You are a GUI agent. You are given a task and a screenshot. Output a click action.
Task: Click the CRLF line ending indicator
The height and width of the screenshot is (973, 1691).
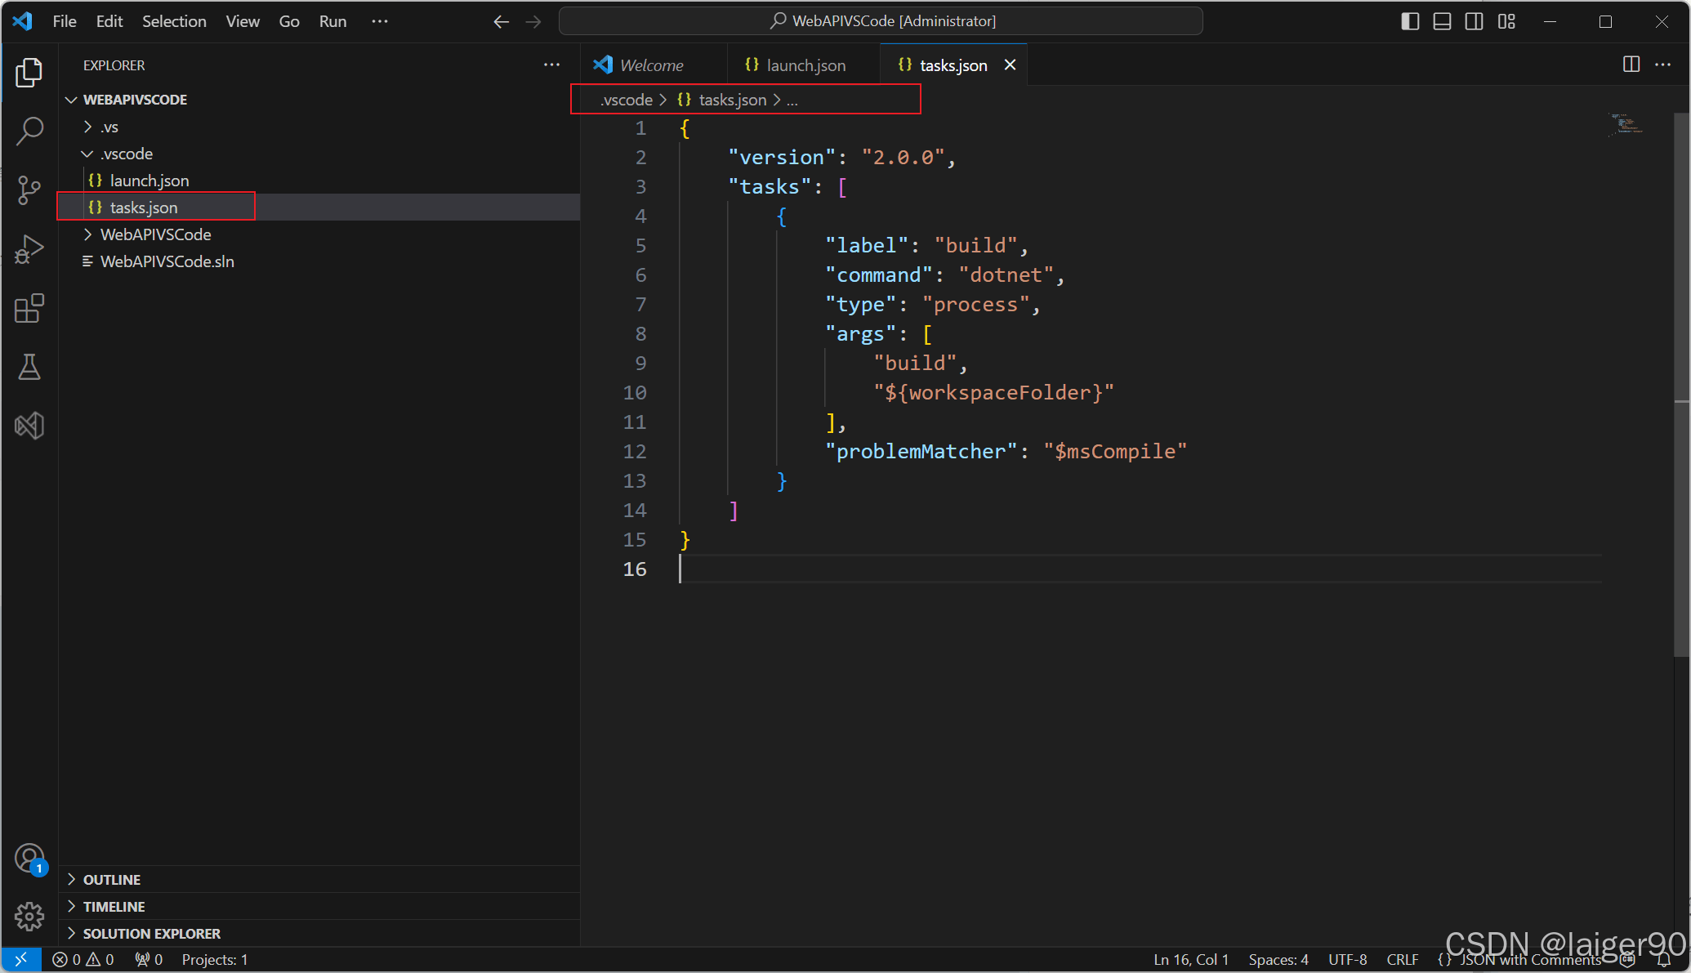(1402, 960)
